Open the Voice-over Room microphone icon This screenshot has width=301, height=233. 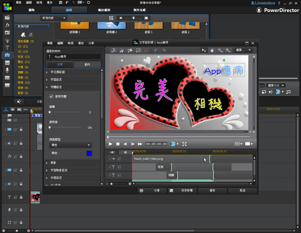point(7,71)
